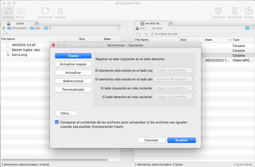
Task: Open the Explorar view in toolbar
Action: point(8,13)
